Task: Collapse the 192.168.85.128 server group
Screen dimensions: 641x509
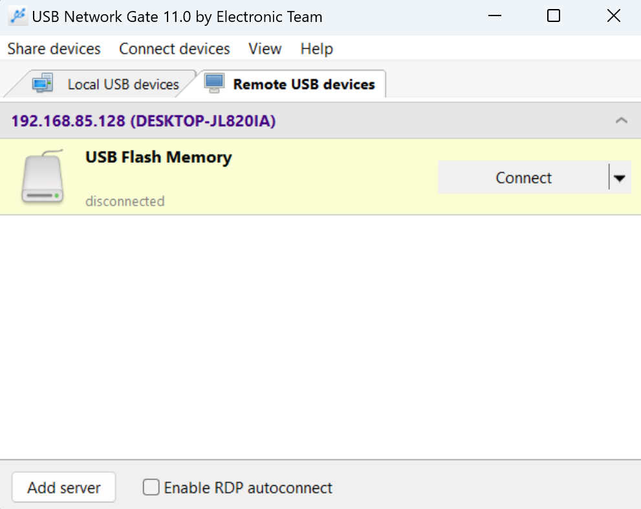Action: (x=622, y=120)
